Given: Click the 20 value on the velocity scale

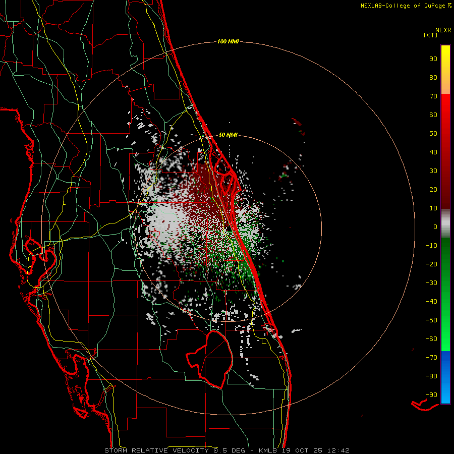Looking at the screenshot, I should tap(433, 190).
